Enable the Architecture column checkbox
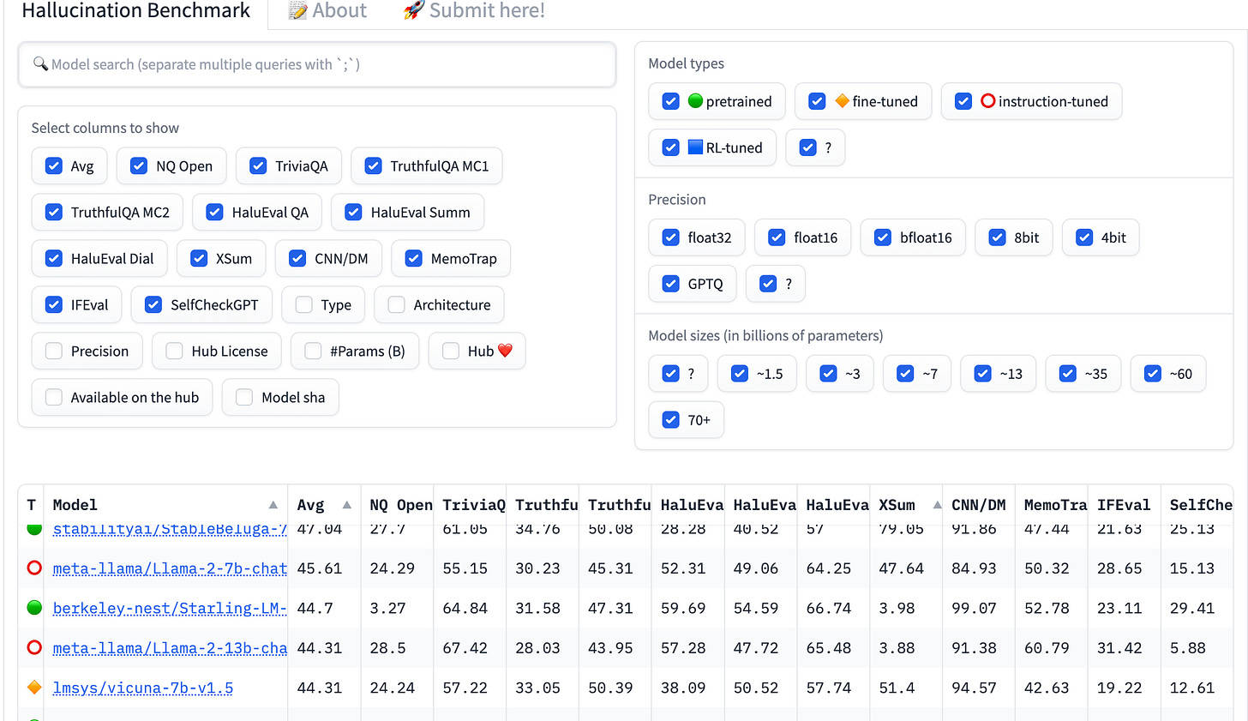1248x721 pixels. coord(396,305)
